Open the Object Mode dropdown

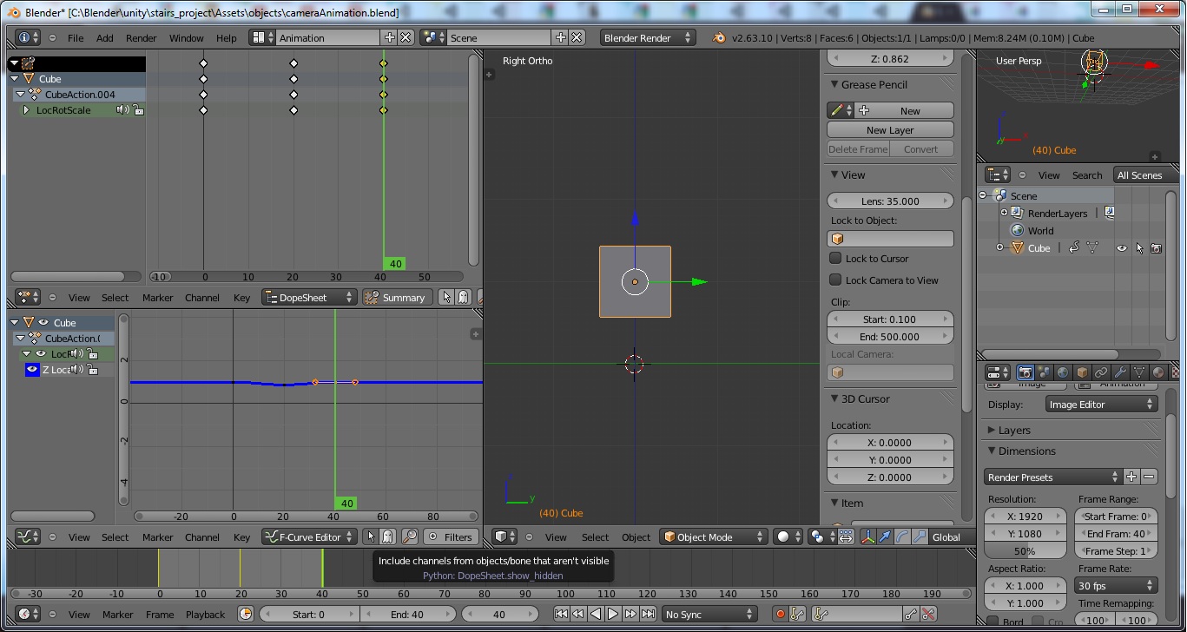click(713, 537)
